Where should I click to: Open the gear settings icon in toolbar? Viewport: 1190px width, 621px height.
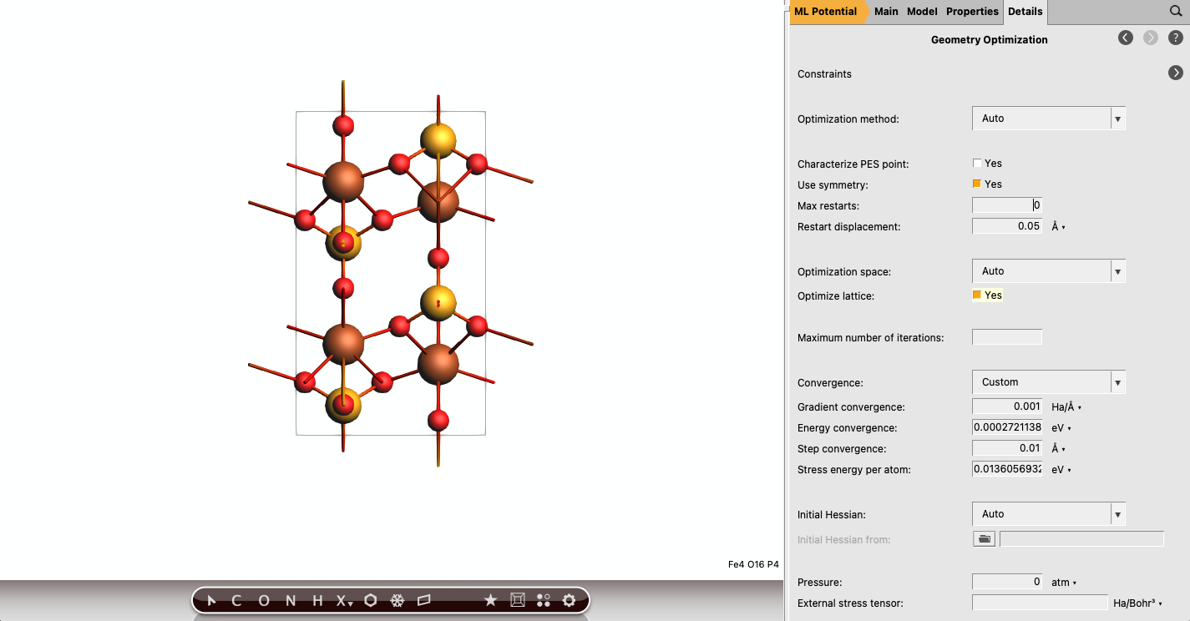click(570, 600)
